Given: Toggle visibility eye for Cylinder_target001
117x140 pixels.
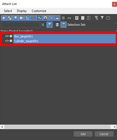Looking at the screenshot, I should tap(7, 41).
